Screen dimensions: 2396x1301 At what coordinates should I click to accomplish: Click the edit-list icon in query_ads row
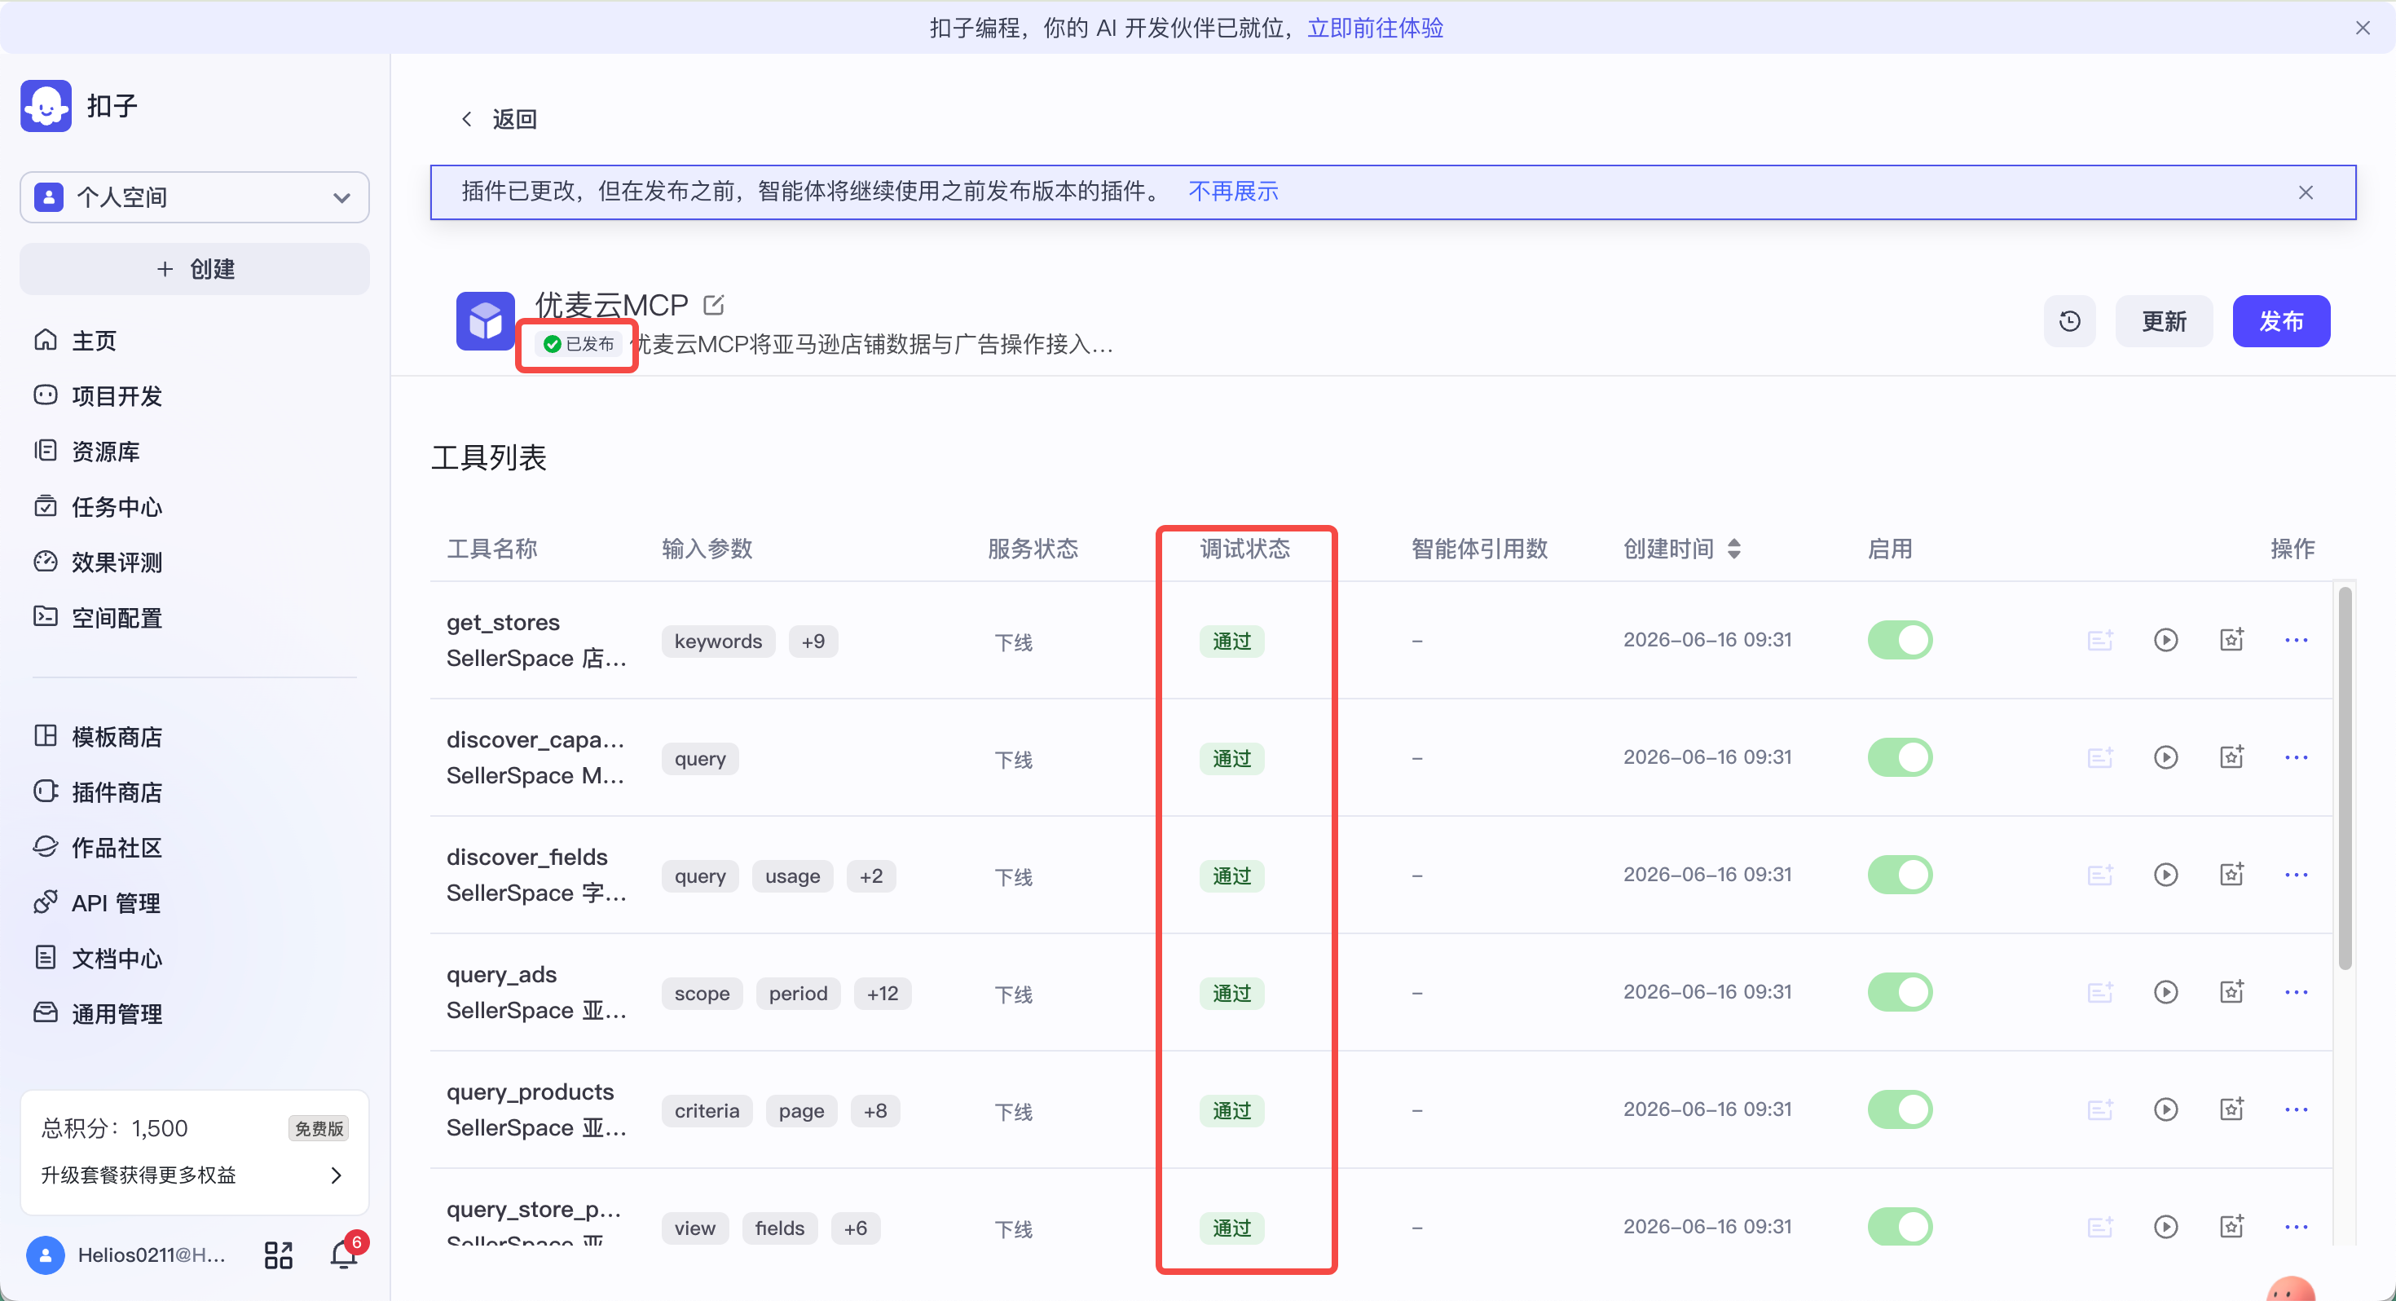2100,992
